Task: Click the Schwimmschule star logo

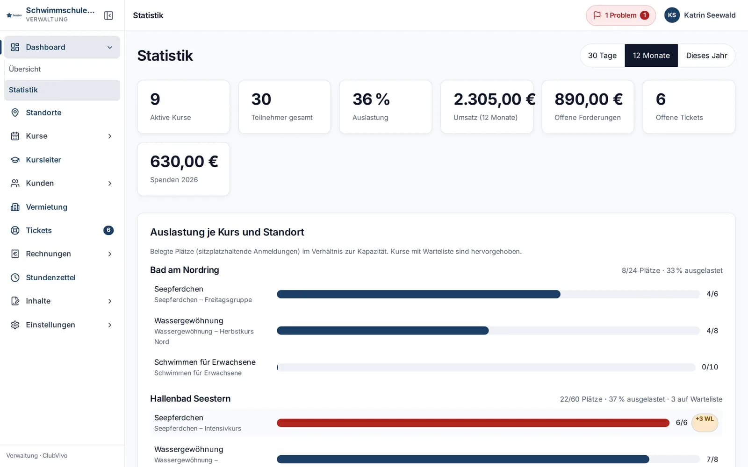Action: [14, 15]
